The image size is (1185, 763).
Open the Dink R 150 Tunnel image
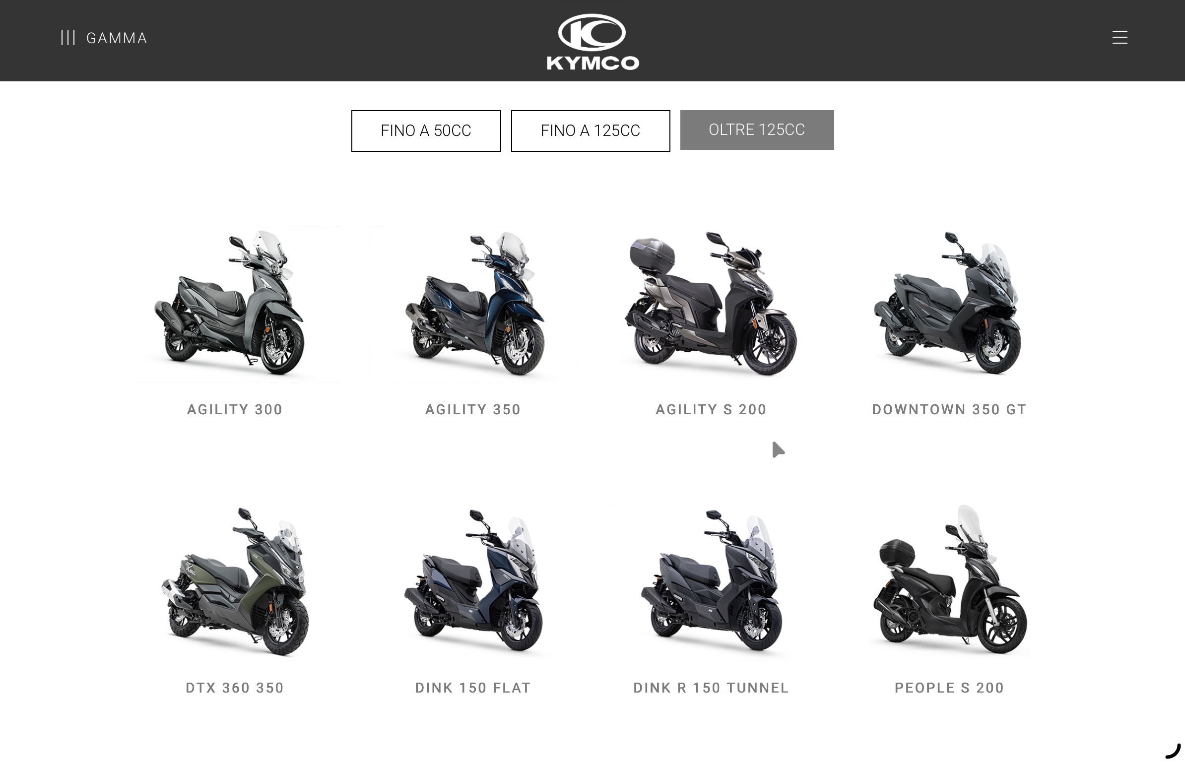(711, 581)
